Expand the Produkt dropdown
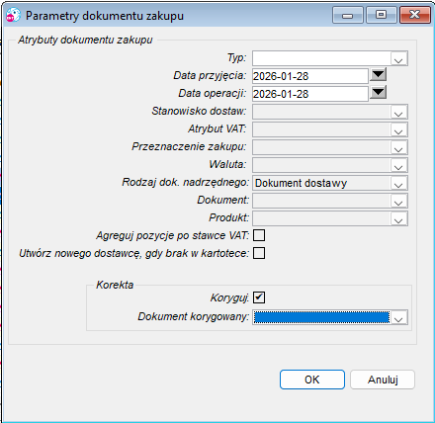This screenshot has width=435, height=423. 398,218
